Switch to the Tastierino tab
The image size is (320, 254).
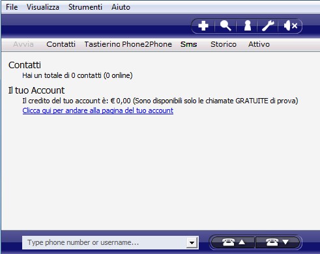tap(102, 44)
